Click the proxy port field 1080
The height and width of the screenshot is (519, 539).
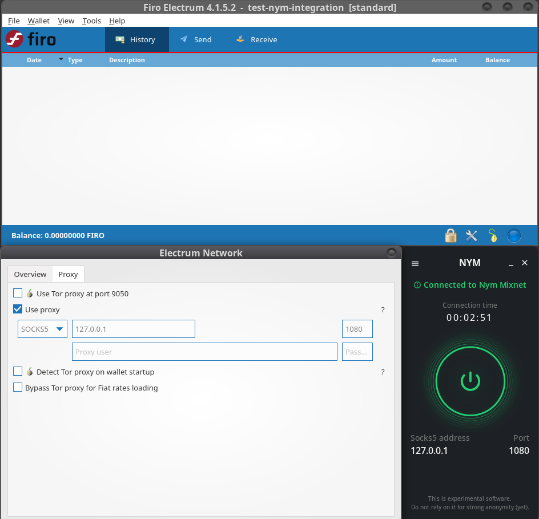click(357, 329)
